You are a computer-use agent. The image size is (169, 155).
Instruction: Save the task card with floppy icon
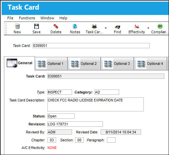click(37, 27)
